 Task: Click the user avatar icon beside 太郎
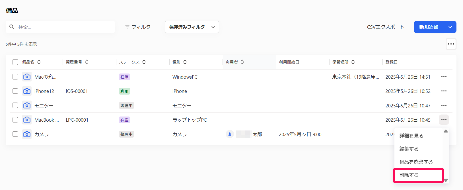(230, 134)
